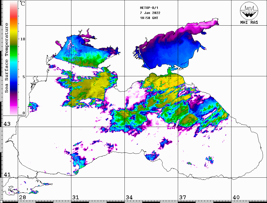Click latitude label '41'
Viewport: 267px width, 203px height.
click(x=7, y=175)
